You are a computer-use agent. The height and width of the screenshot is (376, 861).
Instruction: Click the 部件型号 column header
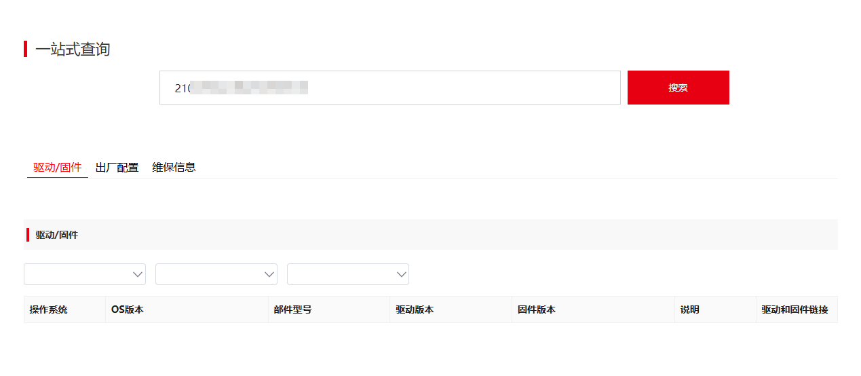point(292,309)
